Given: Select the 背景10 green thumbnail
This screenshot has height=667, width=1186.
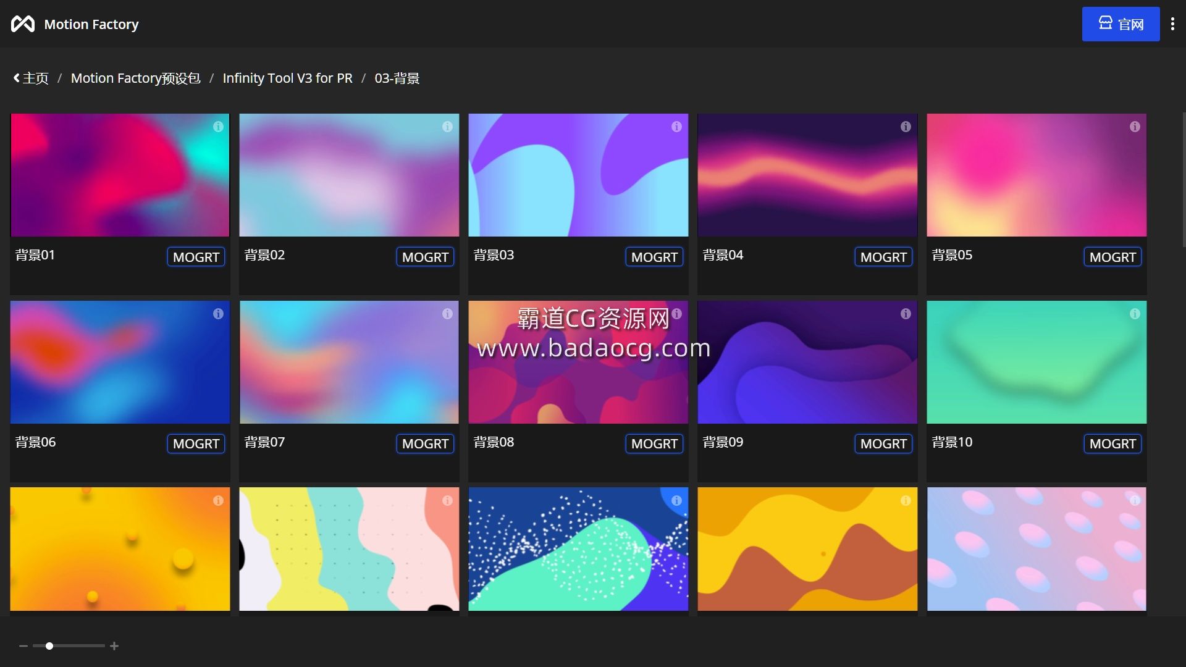Looking at the screenshot, I should 1037,362.
